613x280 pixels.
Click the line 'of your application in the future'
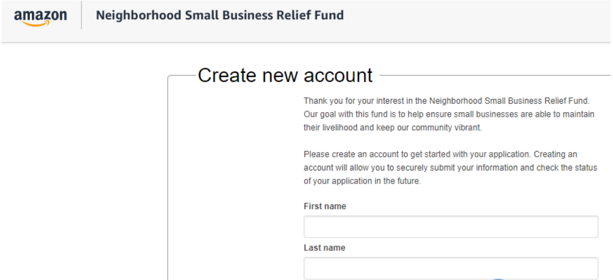pos(362,181)
